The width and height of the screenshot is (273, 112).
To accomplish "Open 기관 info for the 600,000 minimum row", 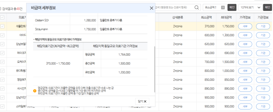I will (263, 35).
